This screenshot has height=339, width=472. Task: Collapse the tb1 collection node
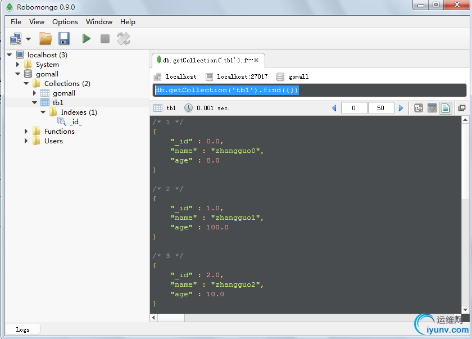point(35,103)
